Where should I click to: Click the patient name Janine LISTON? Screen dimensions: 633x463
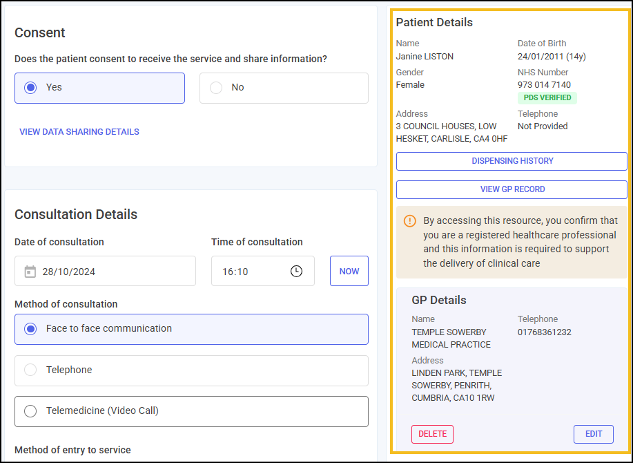click(425, 57)
